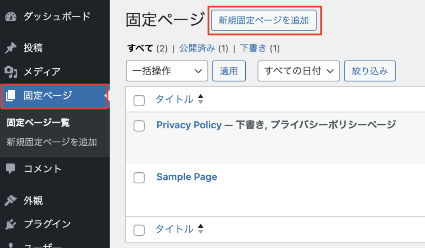This screenshot has height=248, width=425.
Task: Click the Dashboard gauge icon
Action: [x=11, y=17]
